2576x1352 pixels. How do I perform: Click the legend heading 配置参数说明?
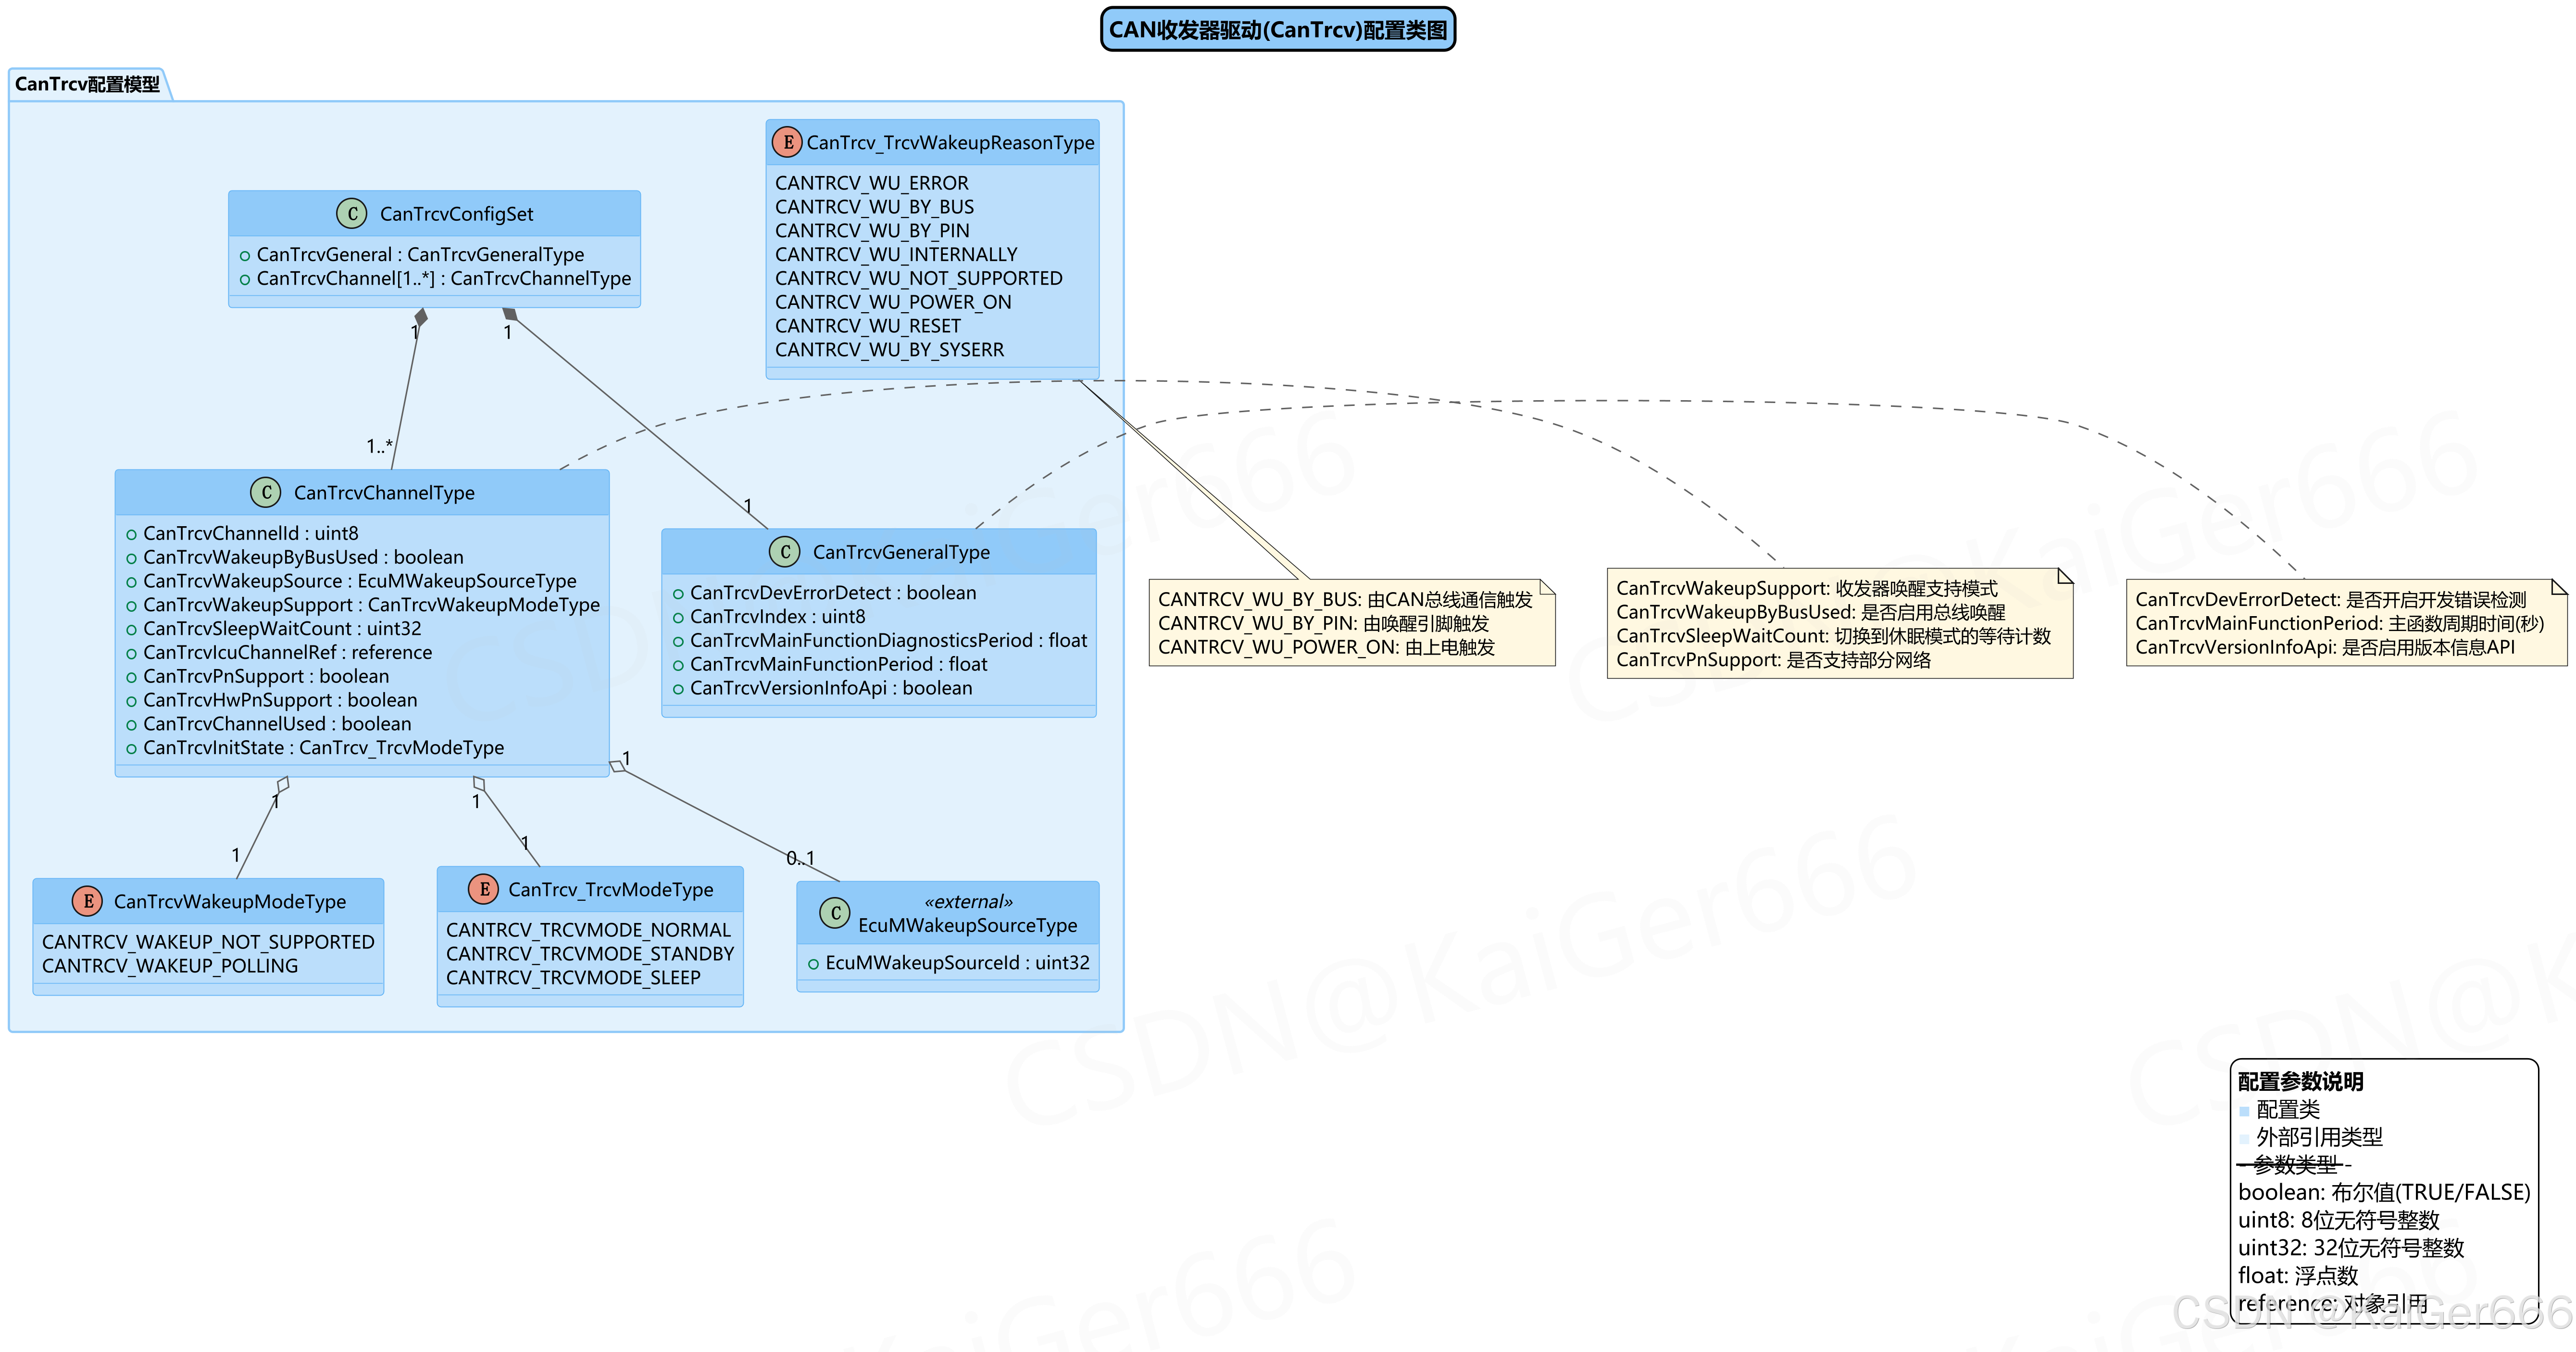click(x=2300, y=1082)
